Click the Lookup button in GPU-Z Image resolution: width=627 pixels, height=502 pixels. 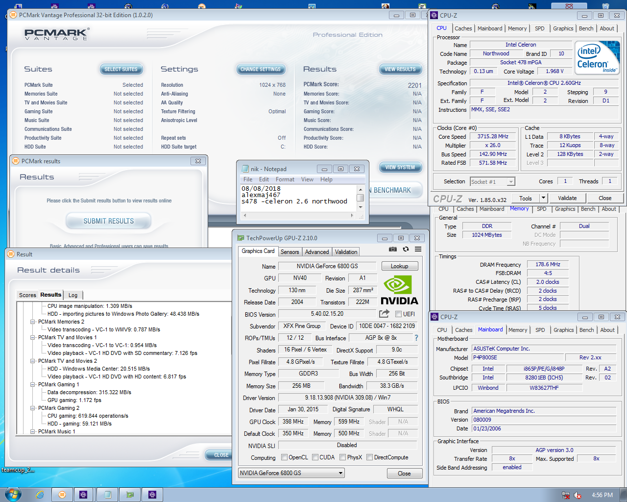(x=399, y=266)
